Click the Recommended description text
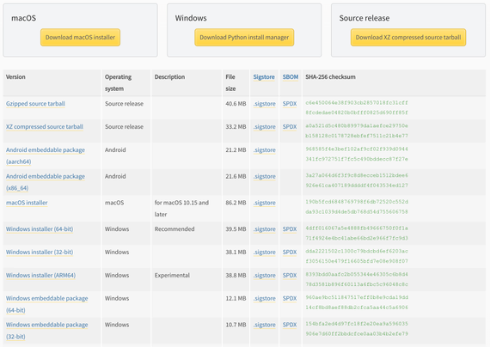 (x=175, y=229)
